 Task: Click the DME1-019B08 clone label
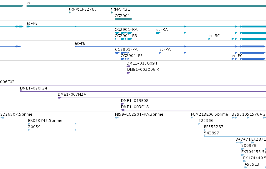(x=135, y=101)
